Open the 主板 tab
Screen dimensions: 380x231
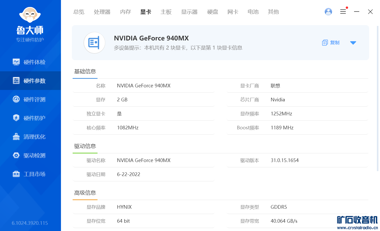pos(166,12)
